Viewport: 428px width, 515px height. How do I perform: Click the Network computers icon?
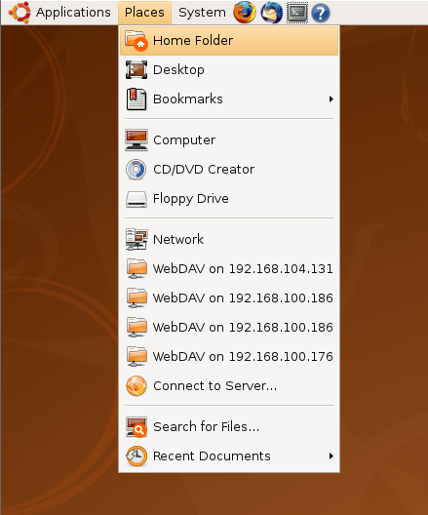[x=136, y=239]
